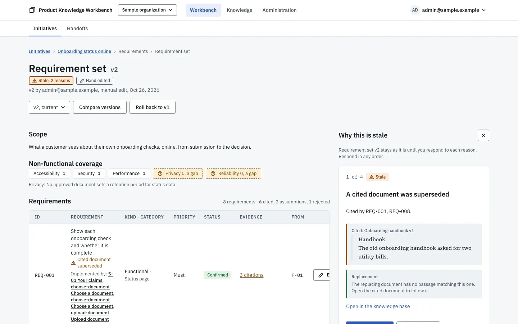Click the Product Knowledge Workbench logo icon
518x324 pixels.
tap(32, 10)
